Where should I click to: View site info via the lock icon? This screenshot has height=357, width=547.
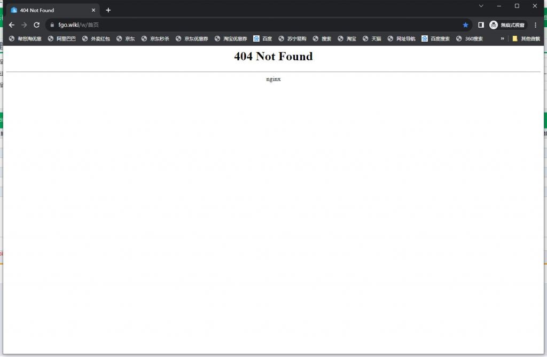click(52, 25)
